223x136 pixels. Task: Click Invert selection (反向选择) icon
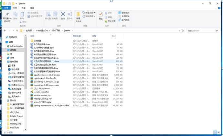tap(120, 20)
